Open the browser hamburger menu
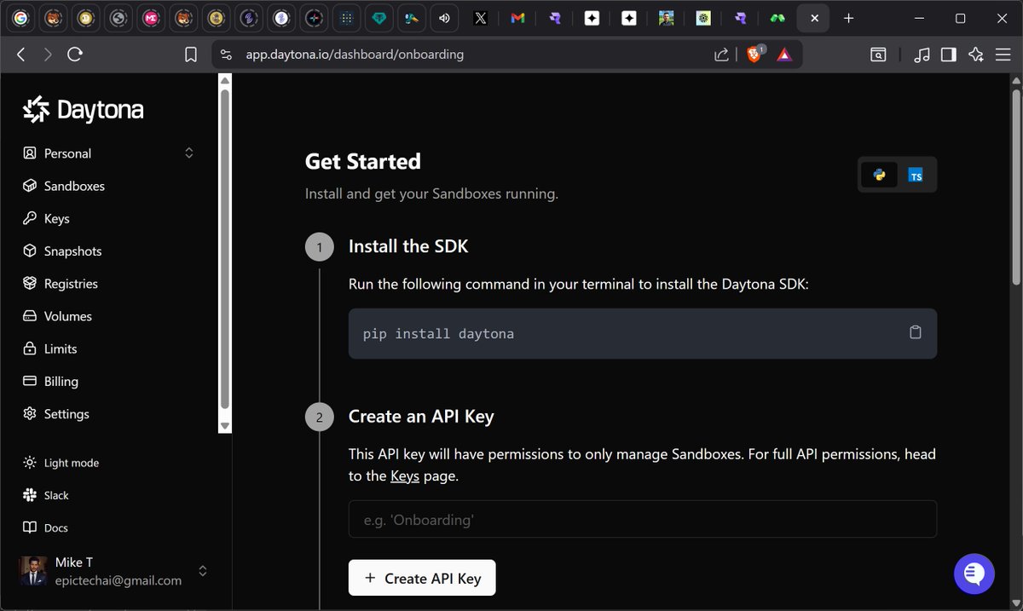 (x=1003, y=55)
